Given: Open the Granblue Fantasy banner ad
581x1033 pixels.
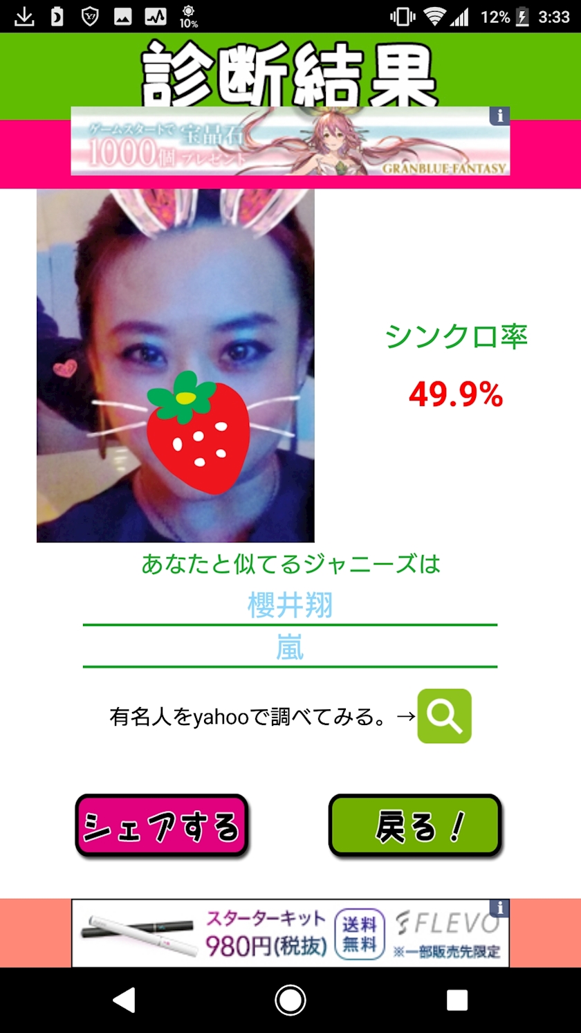Looking at the screenshot, I should click(x=290, y=141).
